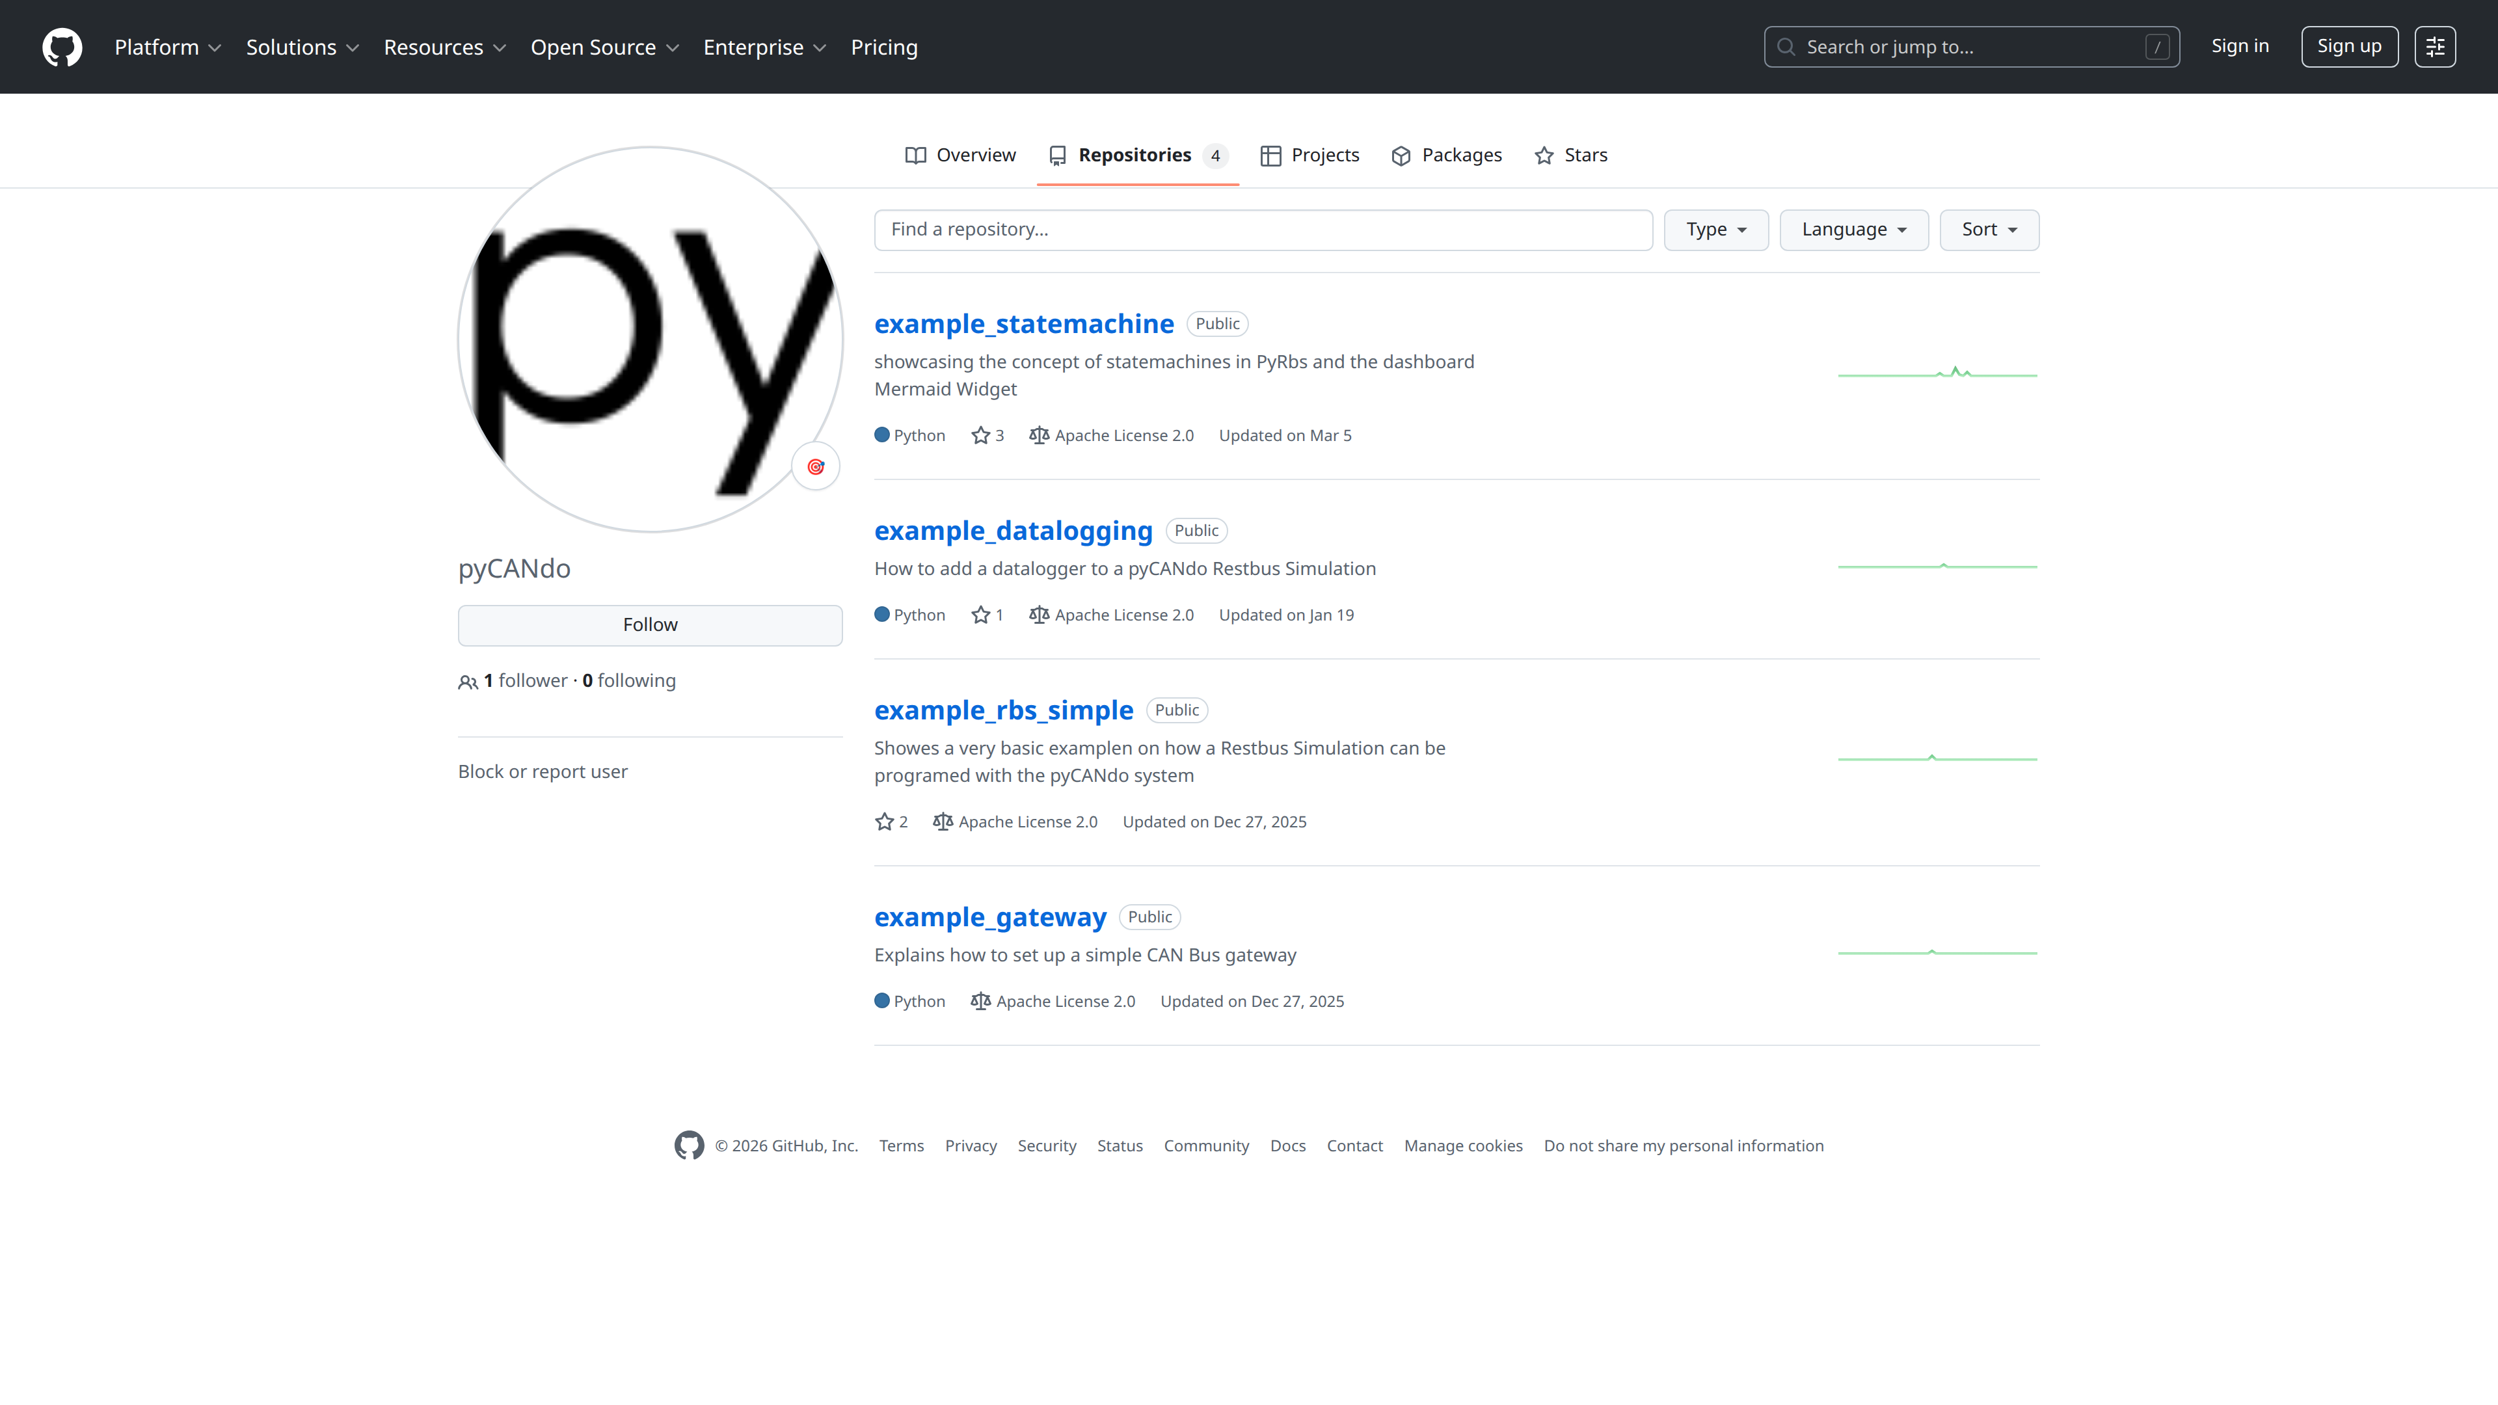Open example_gateway activity sparkline graph
This screenshot has height=1405, width=2498.
pos(1937,952)
